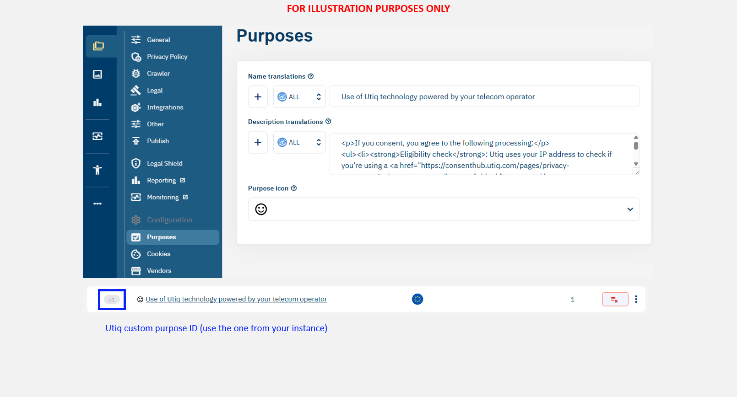Select Vendors in the sidebar
This screenshot has width=737, height=397.
coord(159,271)
